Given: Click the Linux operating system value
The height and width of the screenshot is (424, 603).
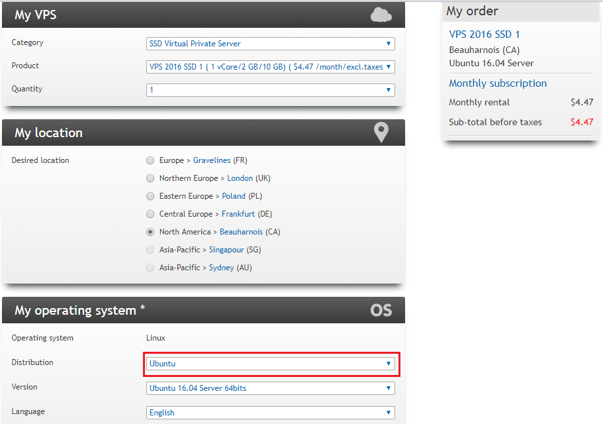Looking at the screenshot, I should pyautogui.click(x=156, y=338).
